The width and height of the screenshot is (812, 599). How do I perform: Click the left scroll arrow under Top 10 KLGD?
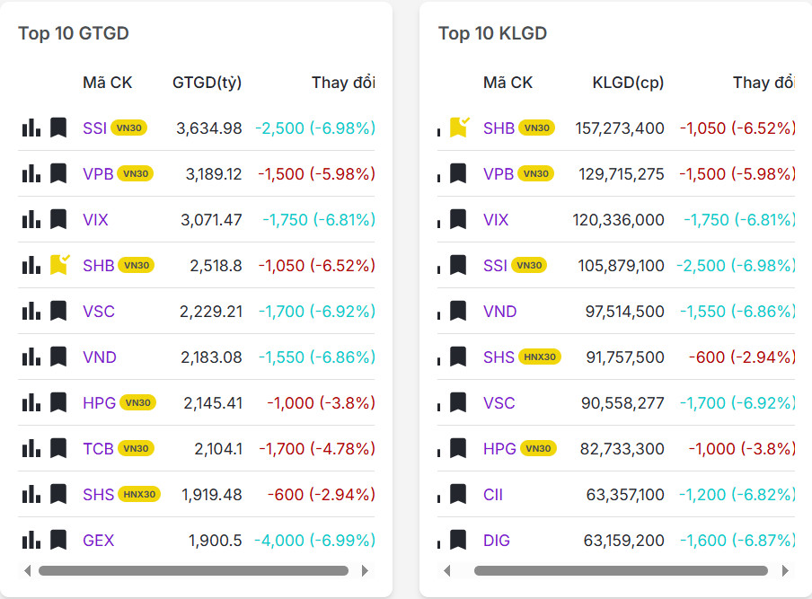pos(447,570)
